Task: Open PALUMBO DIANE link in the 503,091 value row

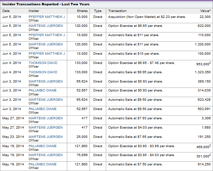Action: pos(43,109)
